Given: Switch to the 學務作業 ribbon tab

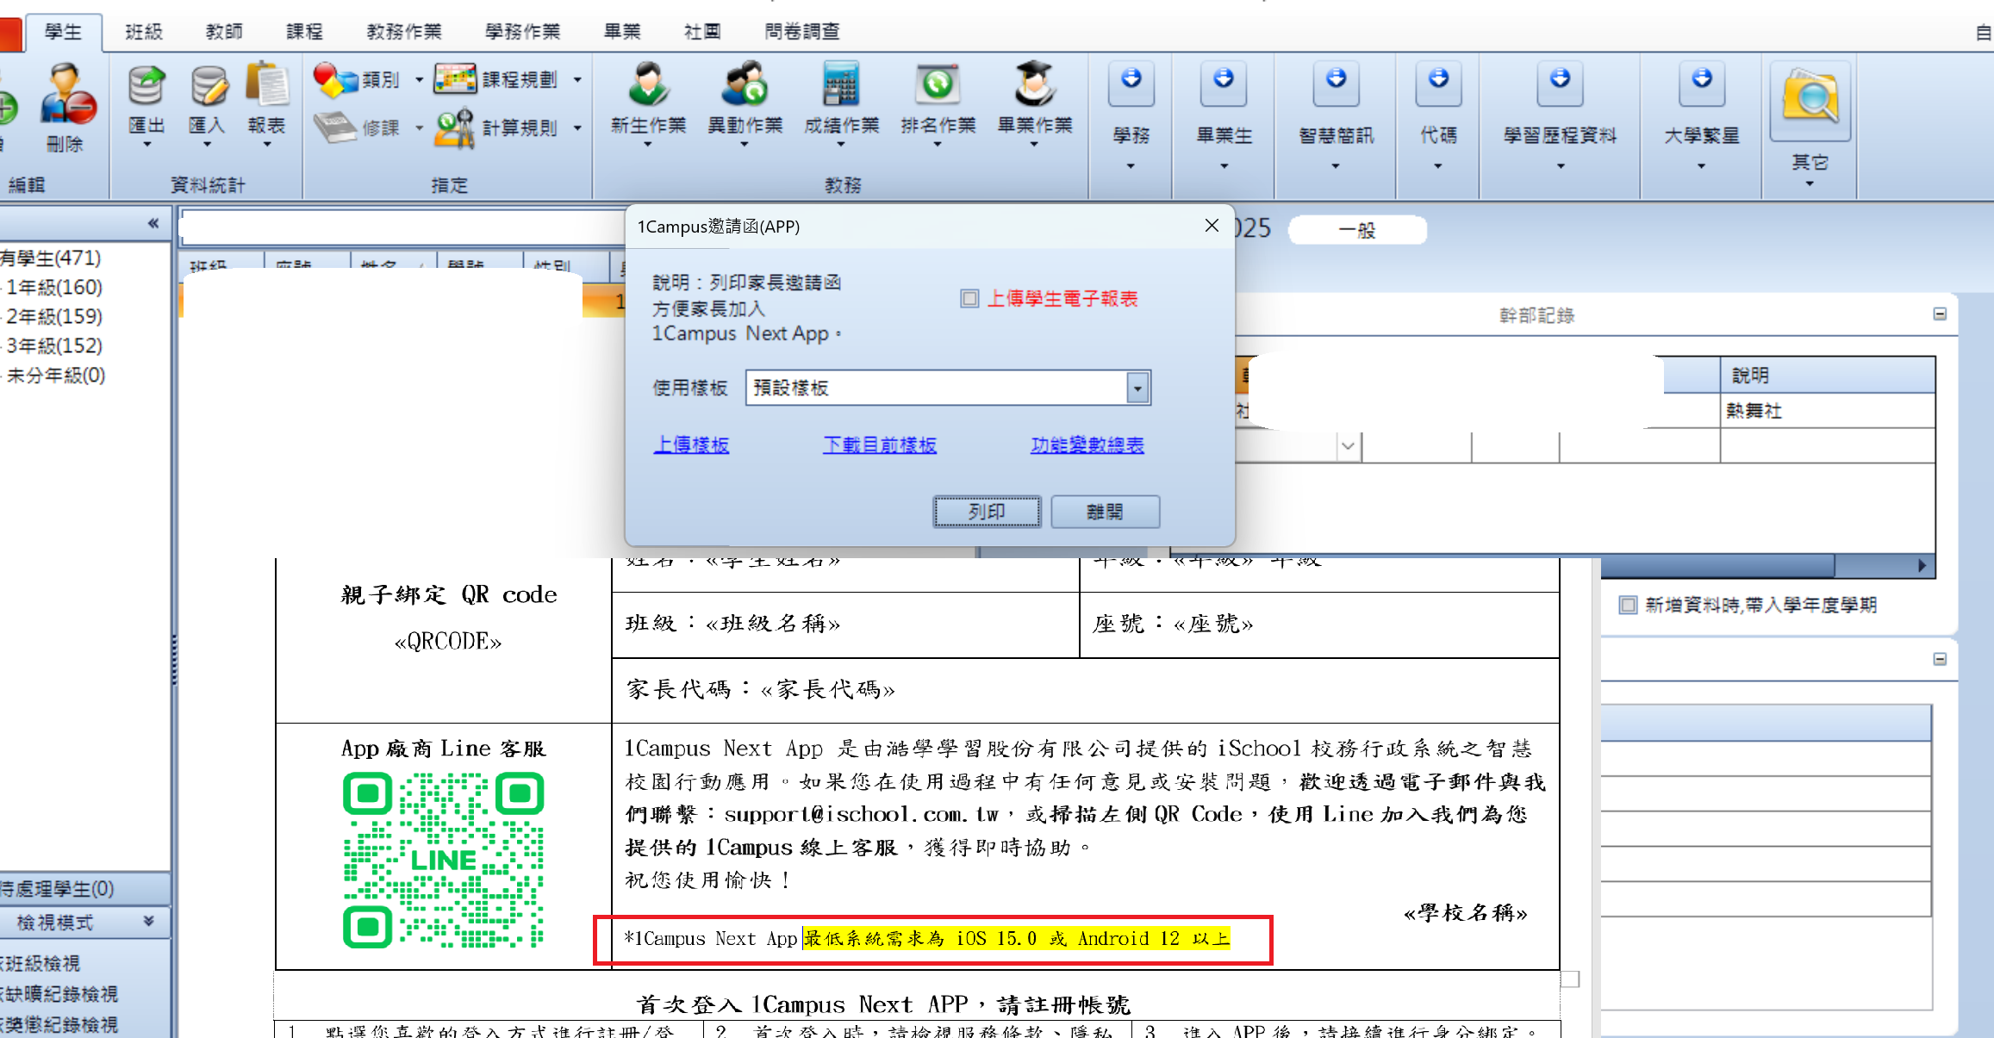Looking at the screenshot, I should (x=522, y=32).
